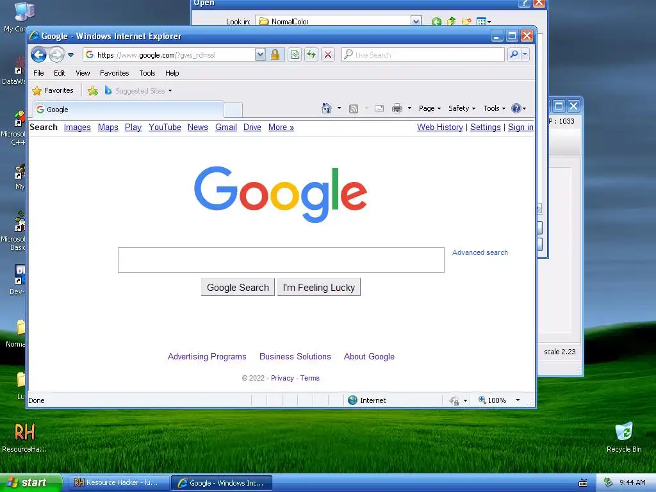The height and width of the screenshot is (492, 656).
Task: Open the Terms link
Action: tap(309, 378)
